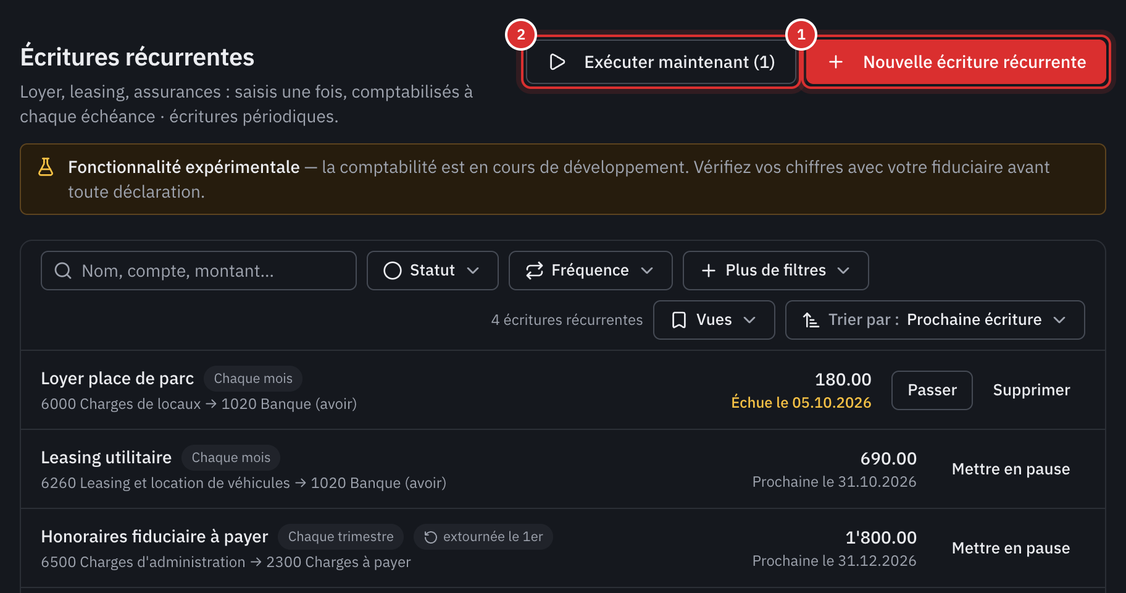Click the amount 690.00
Image resolution: width=1126 pixels, height=593 pixels.
coord(888,458)
